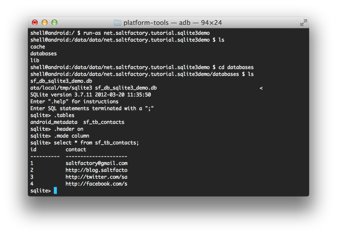The image size is (337, 235).
Task: Click the 'contact' column header
Action: coord(76,149)
